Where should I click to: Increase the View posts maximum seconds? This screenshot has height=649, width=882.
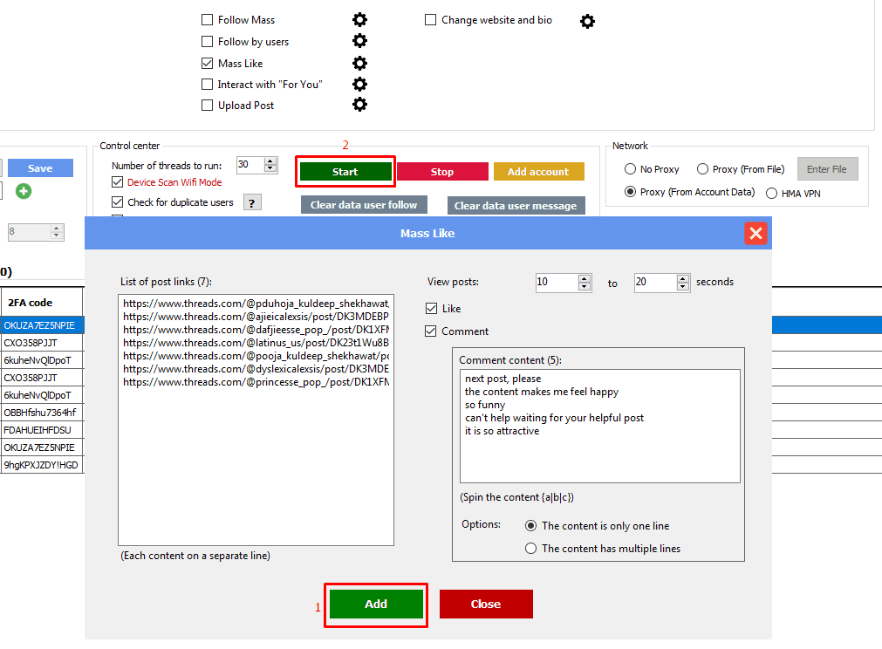683,278
